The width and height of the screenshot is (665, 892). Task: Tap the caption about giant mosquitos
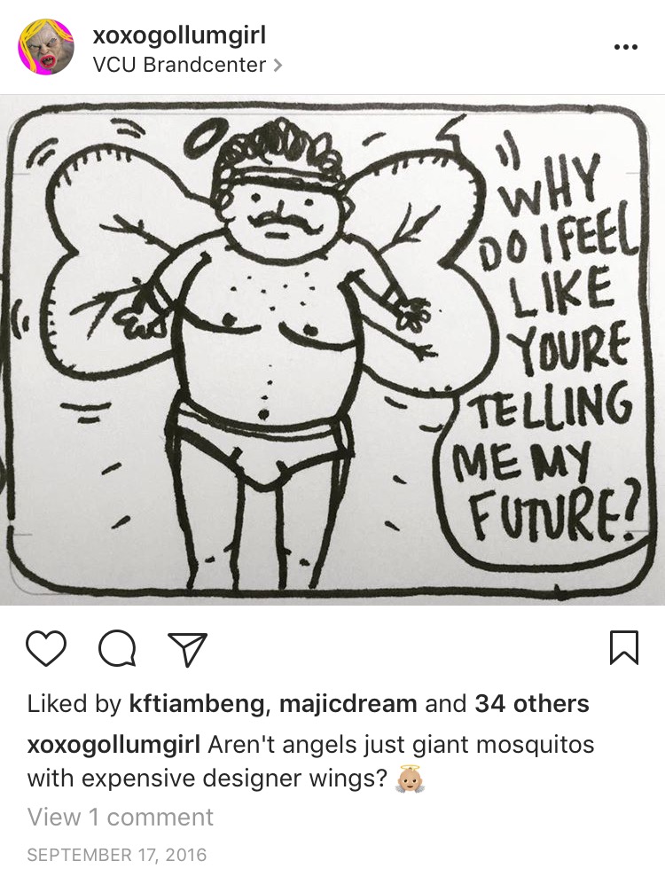[x=310, y=761]
